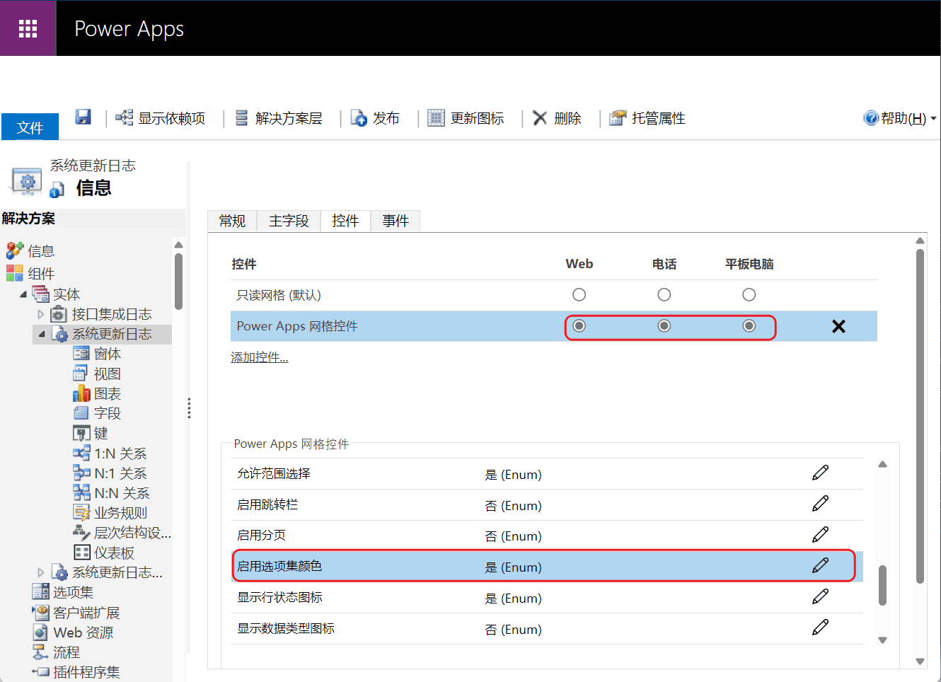
Task: Open the N:1 关系 tree item
Action: (120, 473)
